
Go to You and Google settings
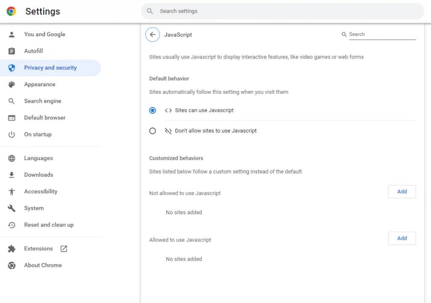coord(45,34)
